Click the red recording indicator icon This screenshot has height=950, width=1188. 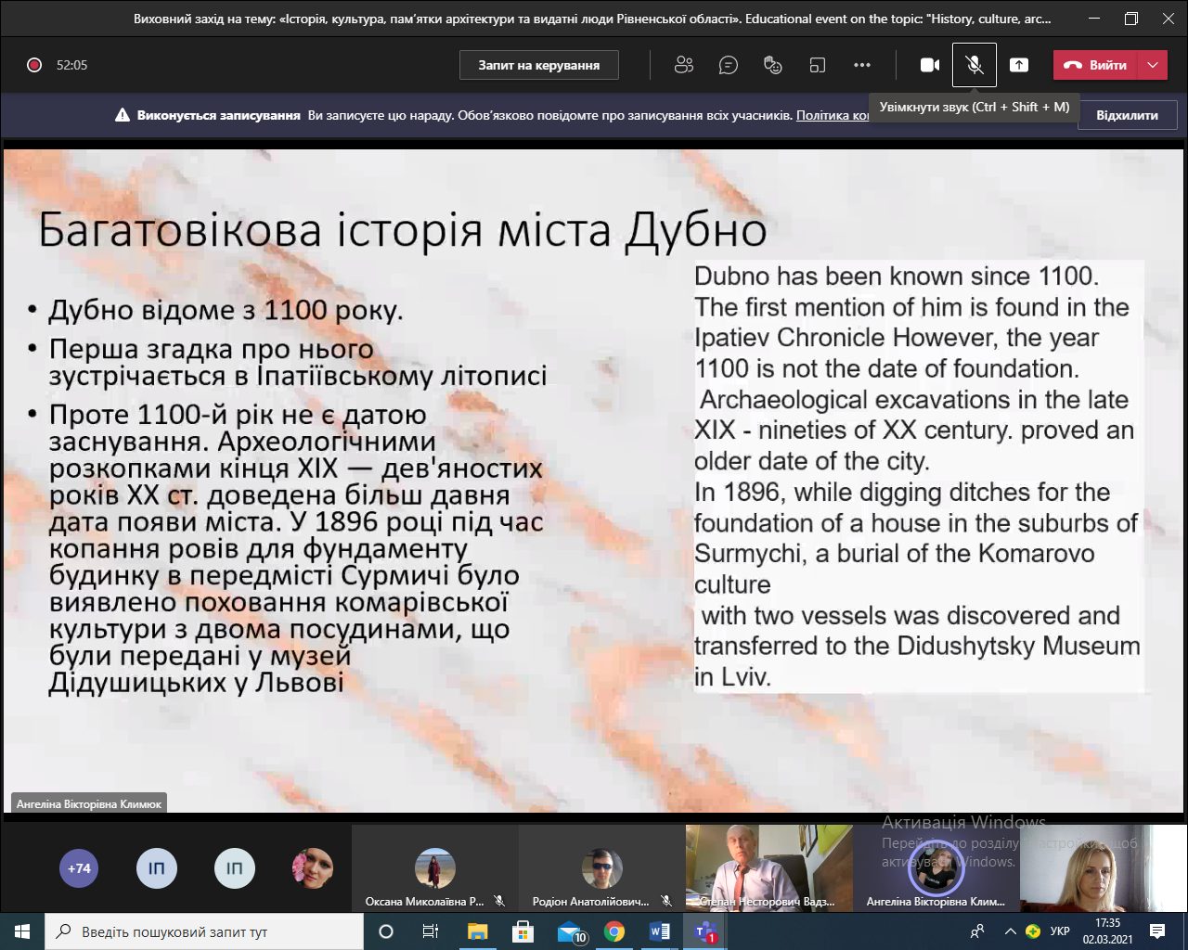coord(34,65)
